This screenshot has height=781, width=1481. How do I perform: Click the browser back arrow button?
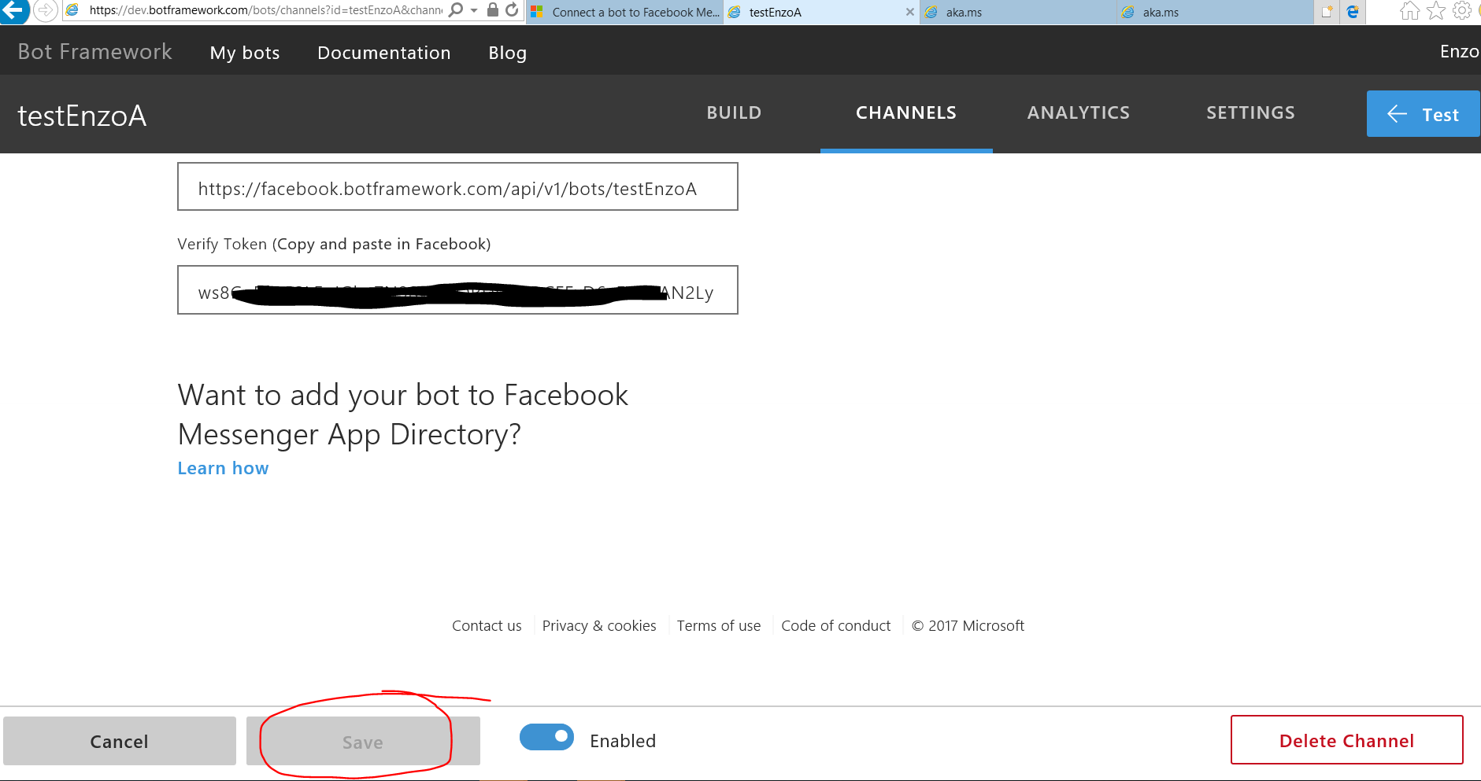[15, 11]
